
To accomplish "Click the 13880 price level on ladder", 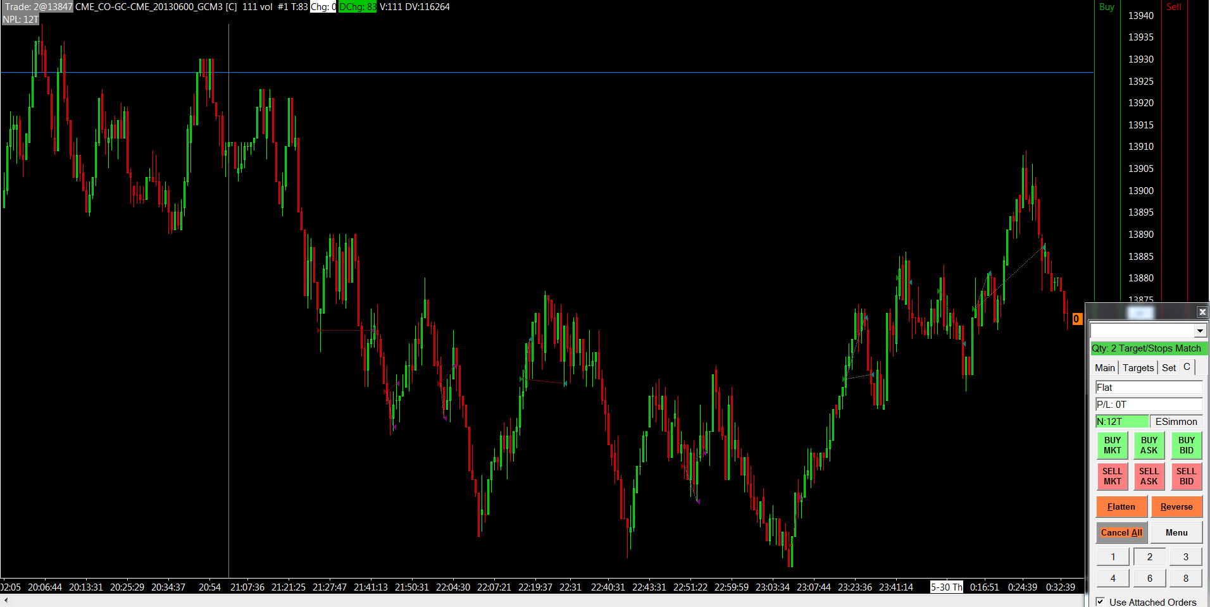I will (1140, 278).
